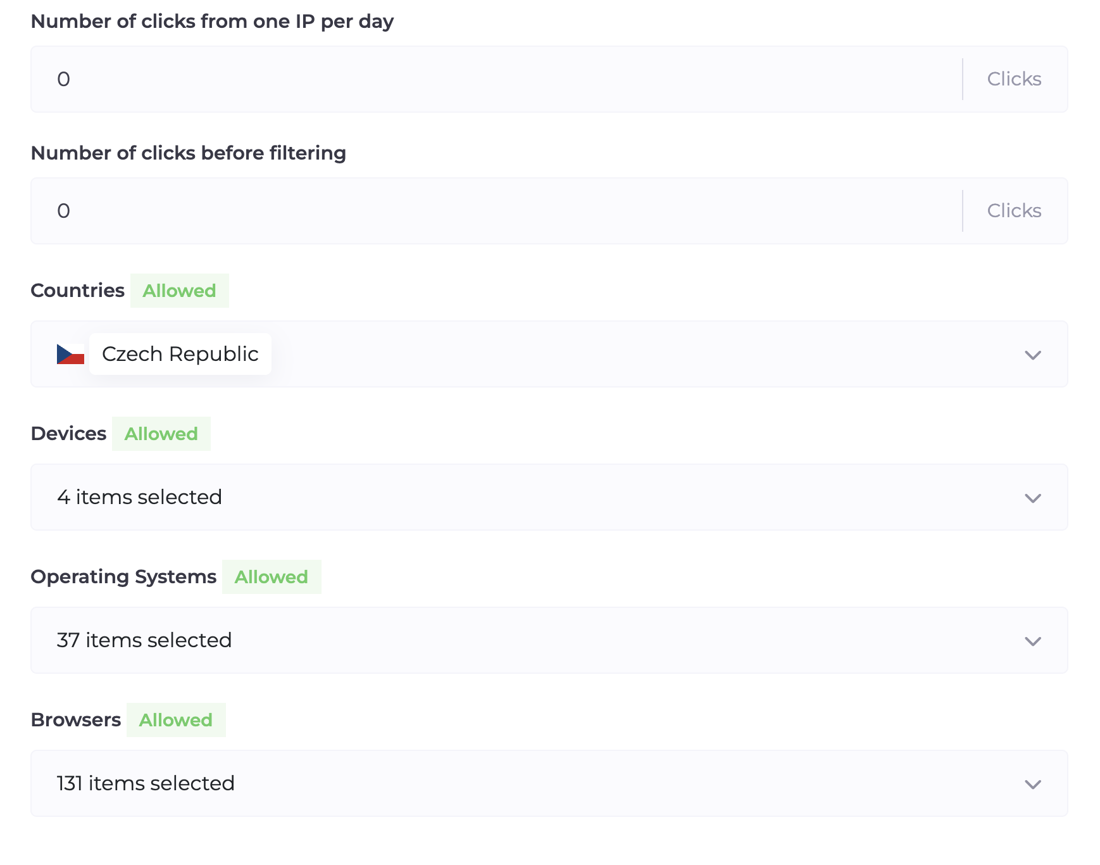Click the Clicks suffix in IP per day field
Screen dimensions: 1100x865
tap(1014, 79)
